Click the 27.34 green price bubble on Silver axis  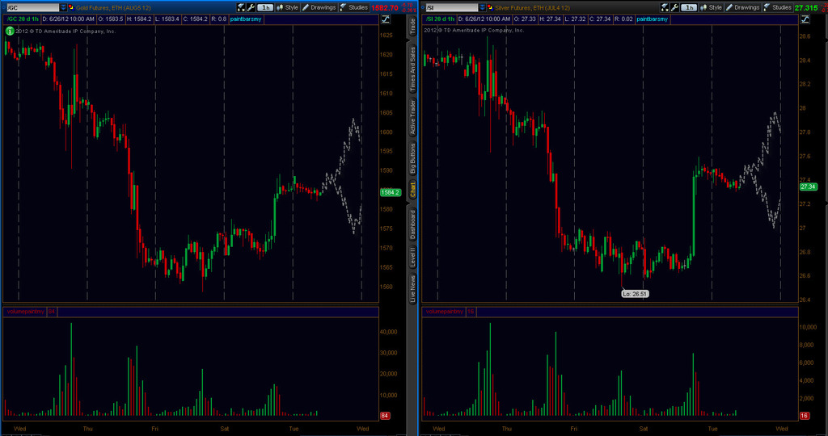point(808,187)
